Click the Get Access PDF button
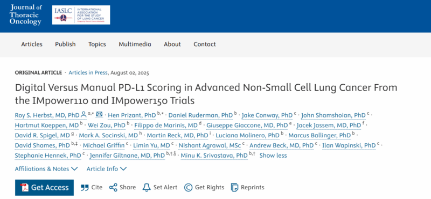431x199 pixels. tap(44, 188)
